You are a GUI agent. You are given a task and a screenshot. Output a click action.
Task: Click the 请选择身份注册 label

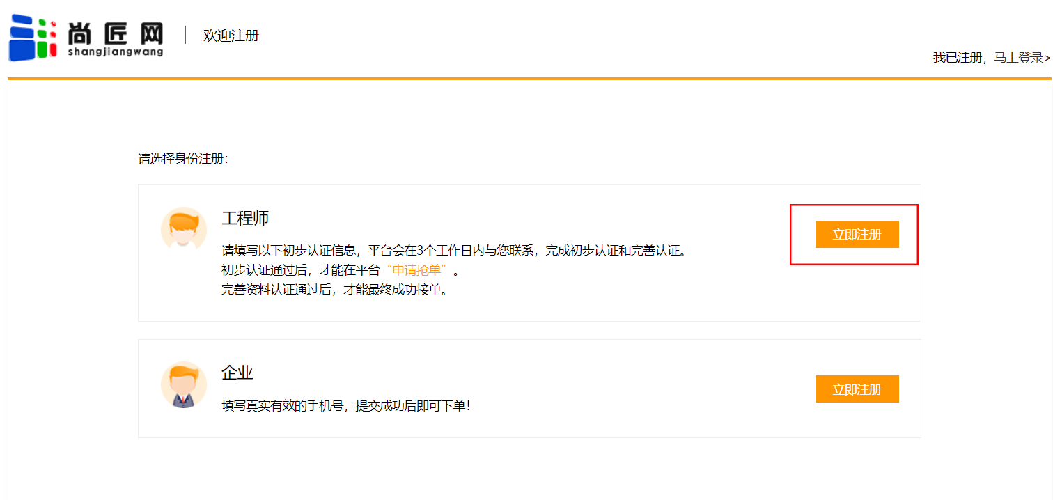[183, 159]
